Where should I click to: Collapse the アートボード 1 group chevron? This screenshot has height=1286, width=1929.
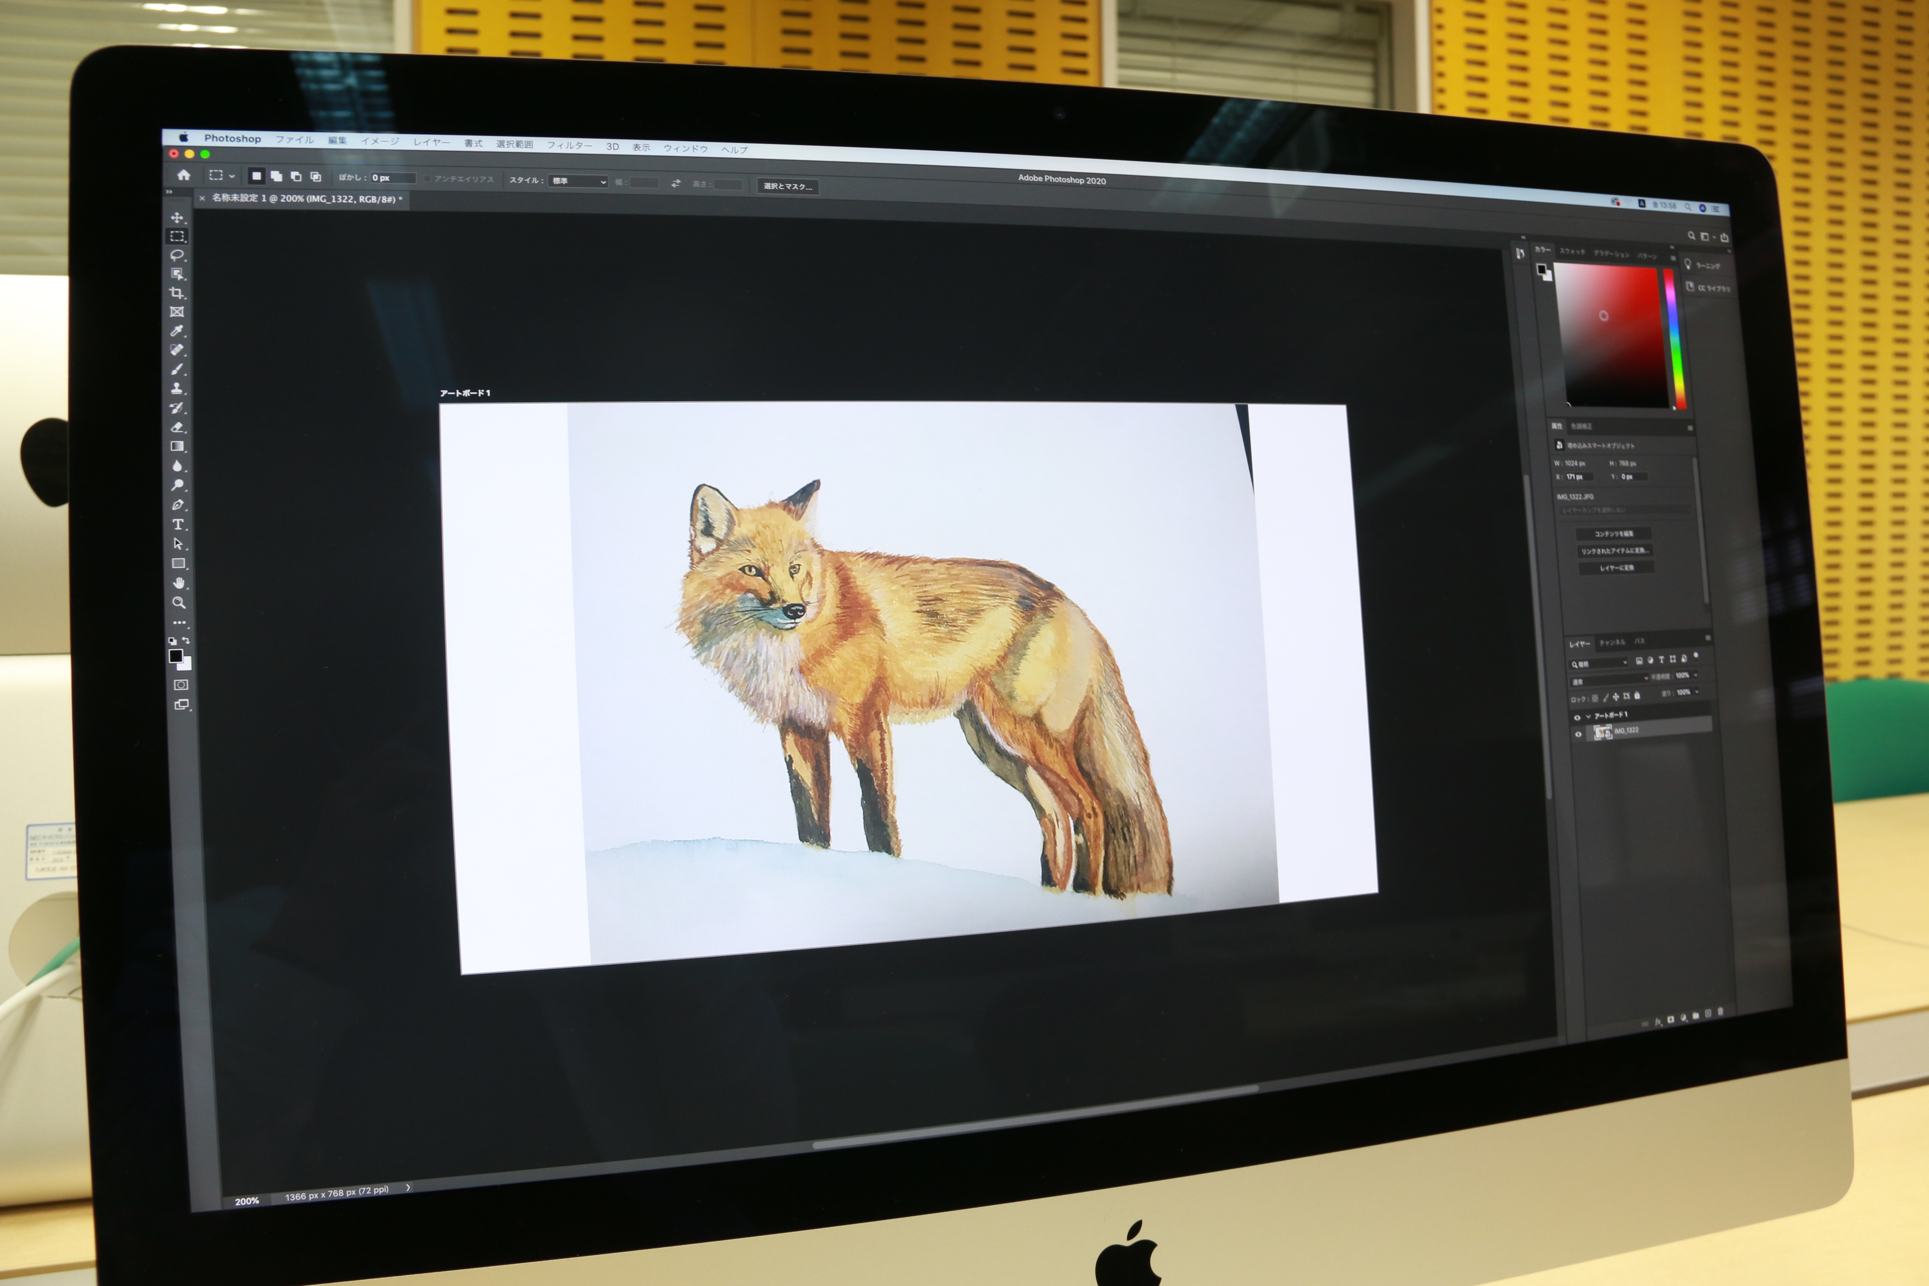pos(1588,716)
